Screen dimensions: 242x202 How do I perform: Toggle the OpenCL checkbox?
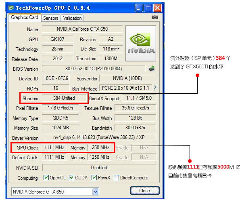pyautogui.click(x=46, y=178)
